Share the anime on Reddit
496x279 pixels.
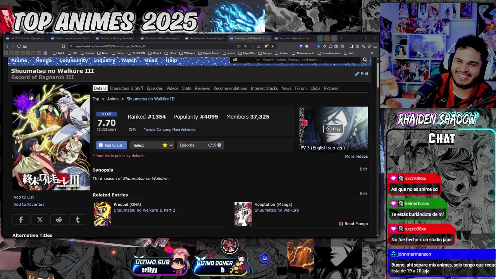pyautogui.click(x=59, y=220)
